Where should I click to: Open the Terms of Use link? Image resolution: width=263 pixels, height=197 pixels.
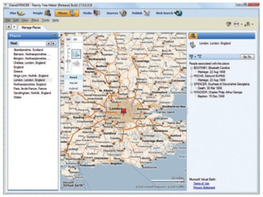pos(201,183)
